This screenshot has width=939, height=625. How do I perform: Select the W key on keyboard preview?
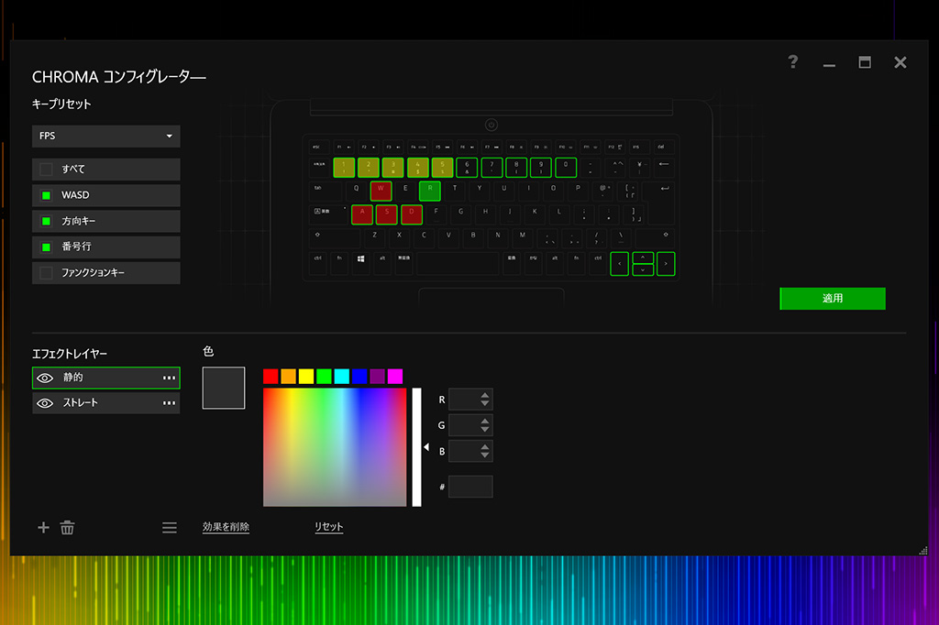click(x=381, y=191)
